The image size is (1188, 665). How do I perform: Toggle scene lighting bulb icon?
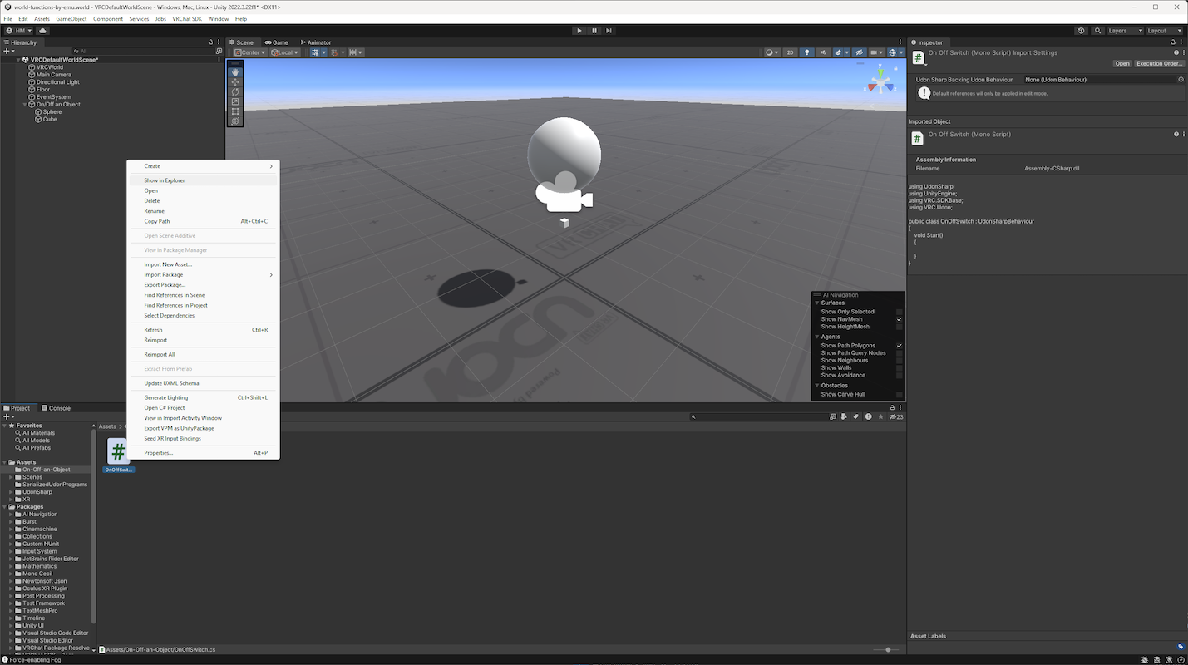(806, 52)
